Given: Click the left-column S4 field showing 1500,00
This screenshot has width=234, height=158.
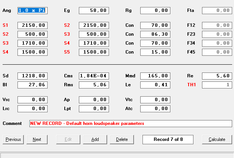Looking at the screenshot, I should point(32,52).
